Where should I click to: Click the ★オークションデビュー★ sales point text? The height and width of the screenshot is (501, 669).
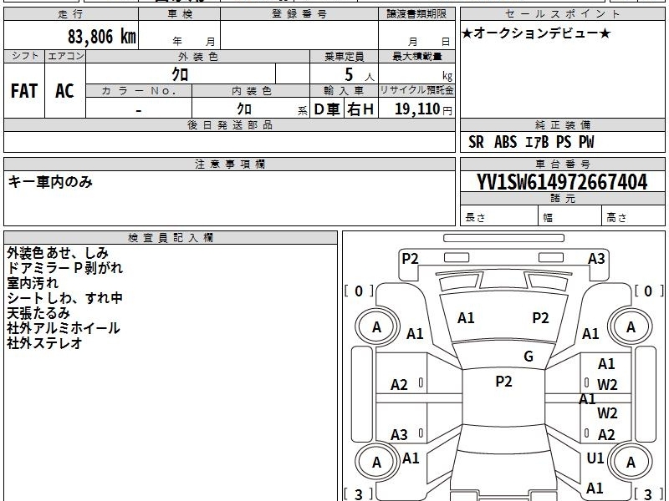click(x=536, y=33)
